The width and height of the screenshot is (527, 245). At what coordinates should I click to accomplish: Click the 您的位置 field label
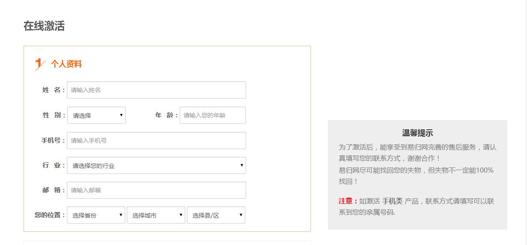click(50, 215)
